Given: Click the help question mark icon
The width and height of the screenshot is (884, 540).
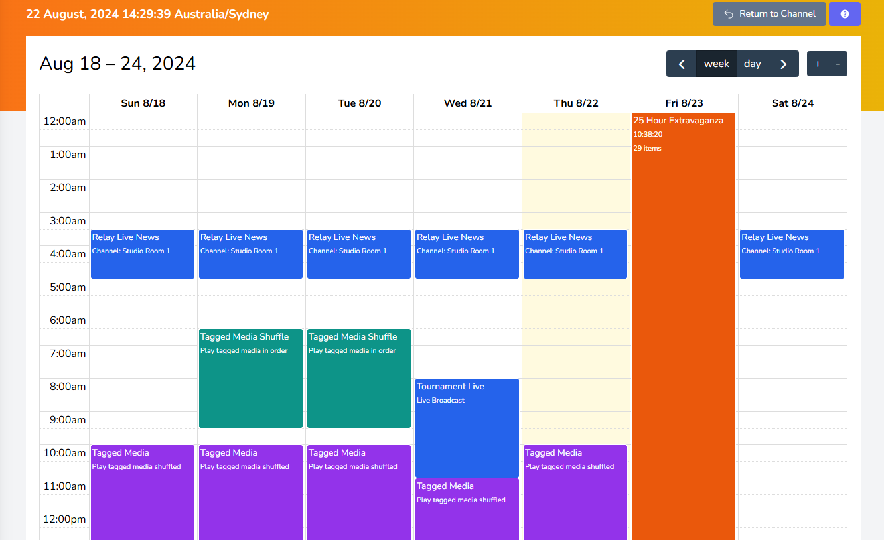Looking at the screenshot, I should click(x=844, y=14).
